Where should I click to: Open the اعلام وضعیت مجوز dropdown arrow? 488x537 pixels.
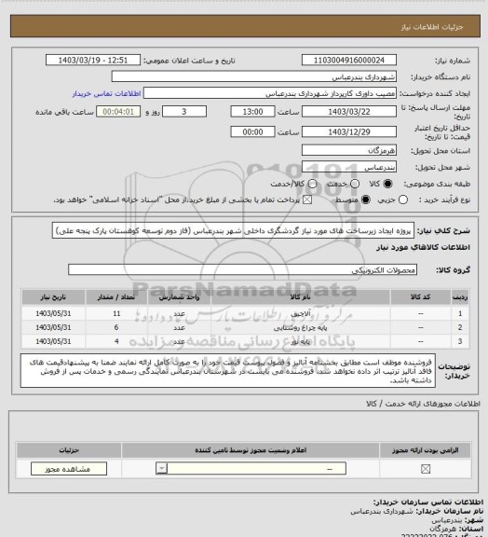click(x=161, y=468)
